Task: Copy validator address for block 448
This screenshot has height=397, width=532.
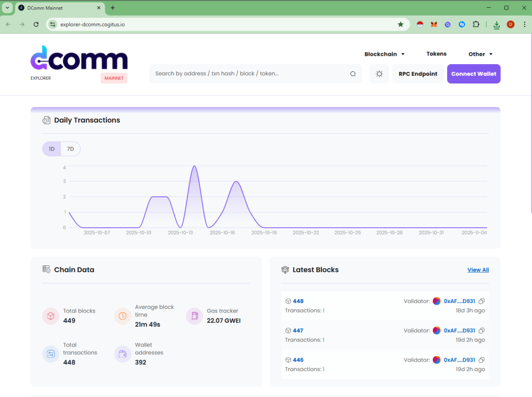Action: click(482, 301)
